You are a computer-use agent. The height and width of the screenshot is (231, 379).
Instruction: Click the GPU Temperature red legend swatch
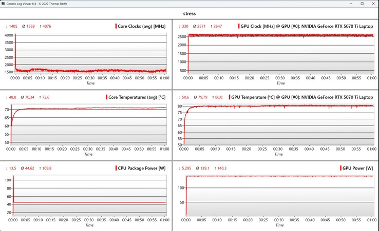[x=229, y=97]
